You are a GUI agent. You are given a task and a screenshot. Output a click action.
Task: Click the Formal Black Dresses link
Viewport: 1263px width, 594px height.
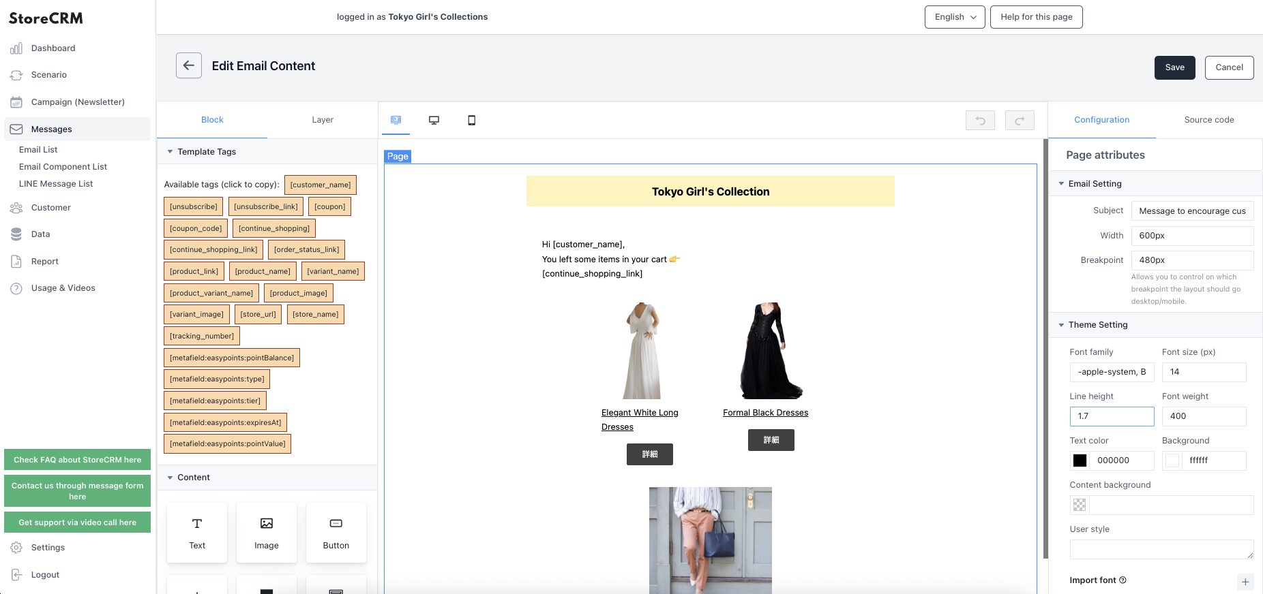[765, 413]
